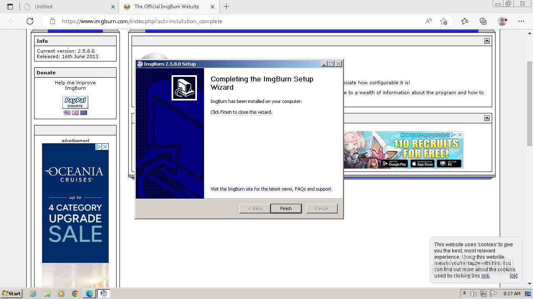Show hidden system tray icons

point(465,294)
